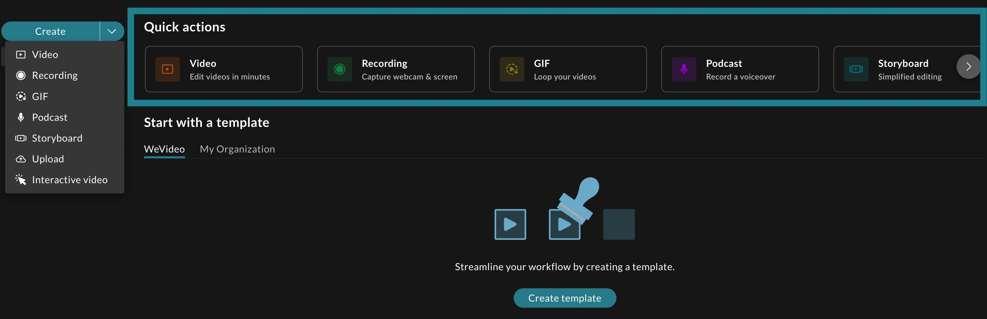Click the Create template button

coord(565,298)
